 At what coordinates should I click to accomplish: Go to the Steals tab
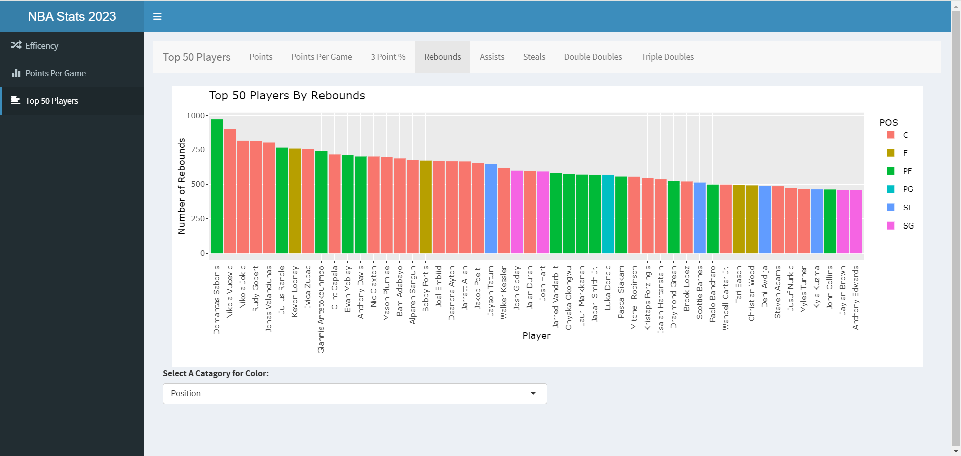(534, 57)
